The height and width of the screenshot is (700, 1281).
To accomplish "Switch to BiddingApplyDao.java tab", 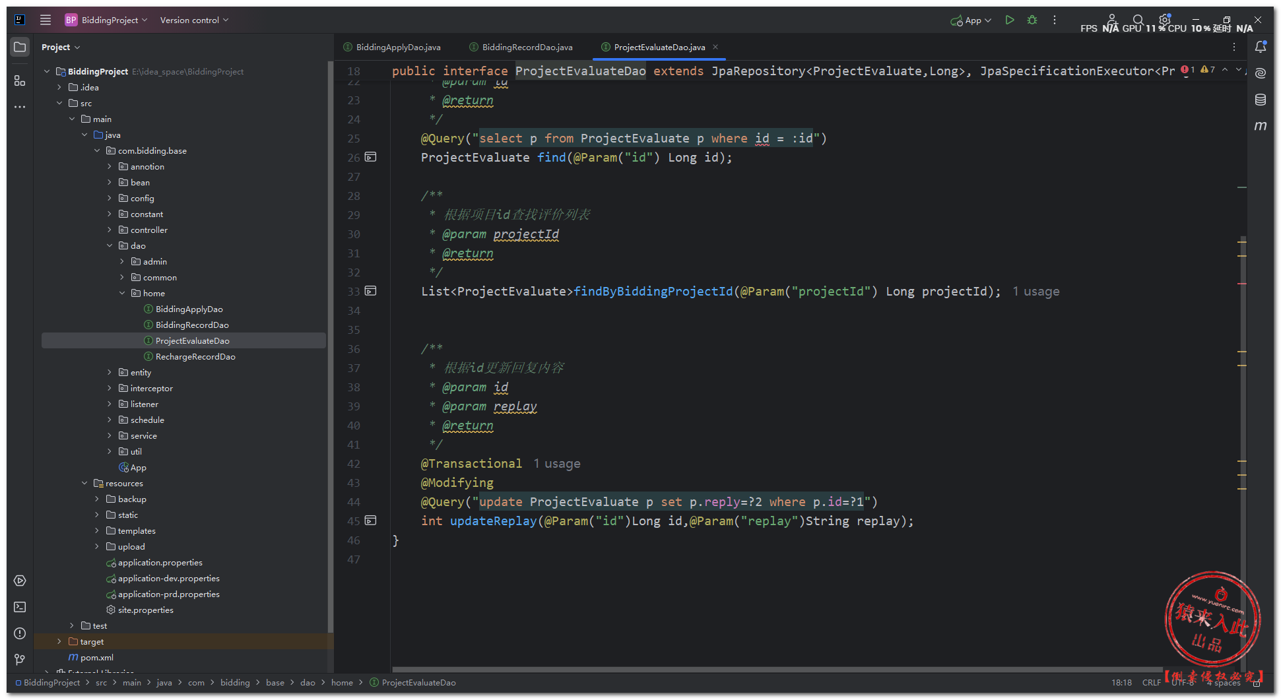I will [397, 48].
